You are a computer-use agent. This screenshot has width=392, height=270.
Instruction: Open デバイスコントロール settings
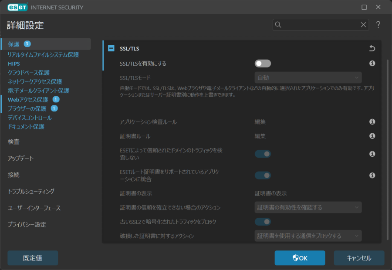point(30,118)
